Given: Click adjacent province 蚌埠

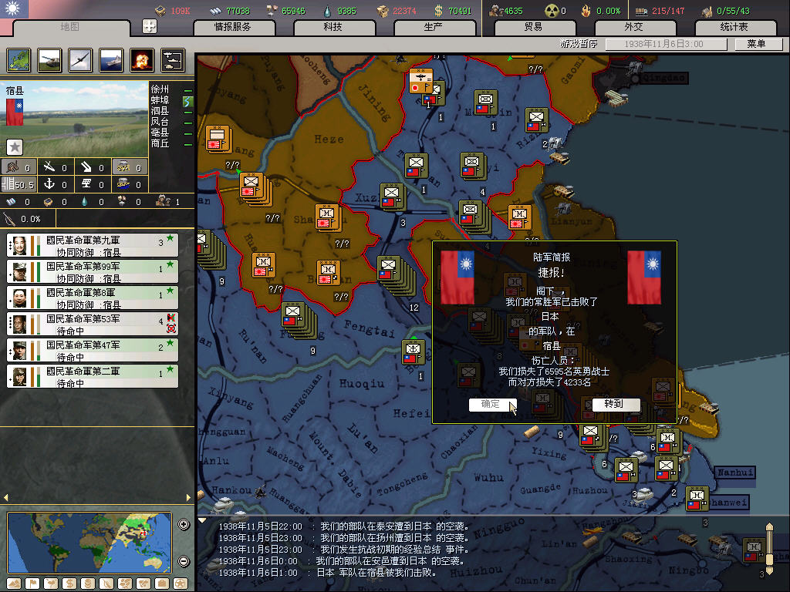Looking at the screenshot, I should (160, 101).
